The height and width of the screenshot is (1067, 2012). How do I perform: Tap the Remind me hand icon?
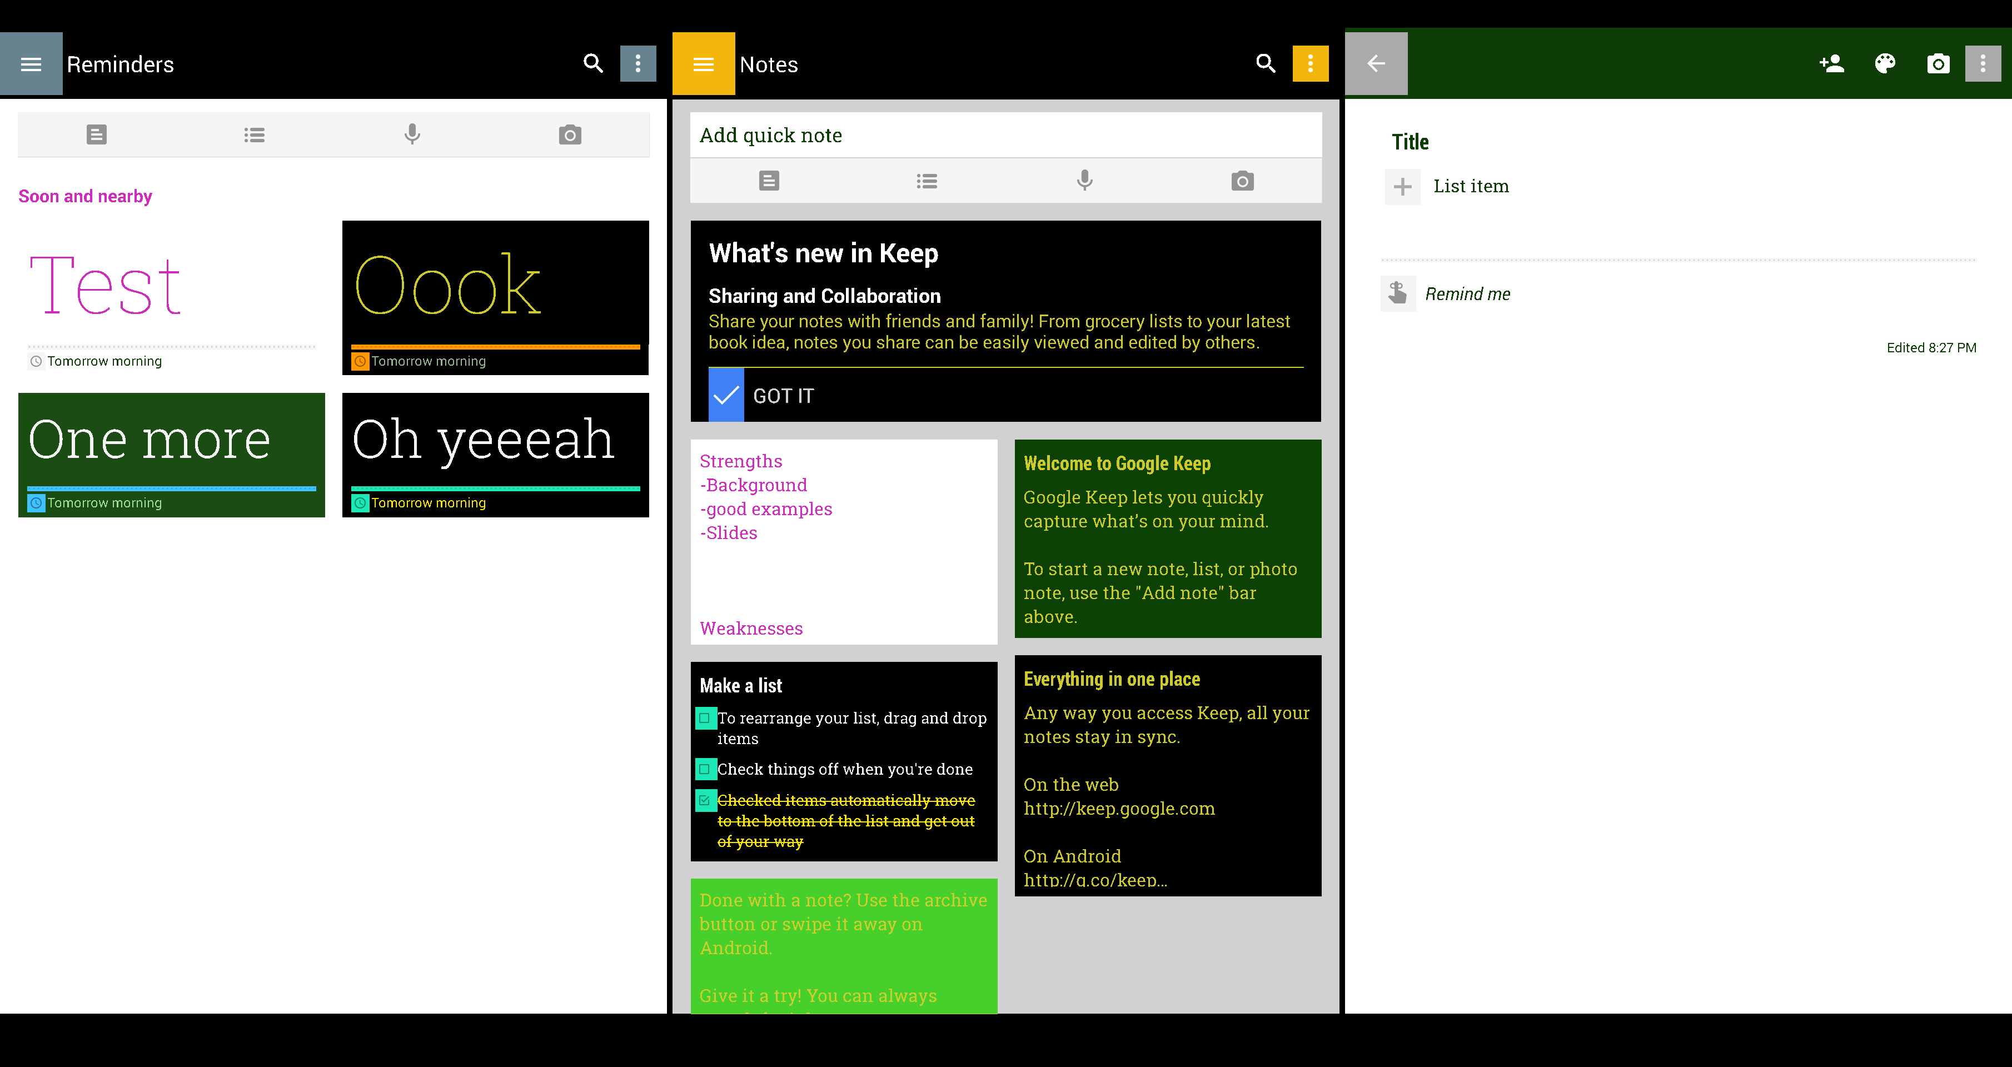tap(1398, 293)
